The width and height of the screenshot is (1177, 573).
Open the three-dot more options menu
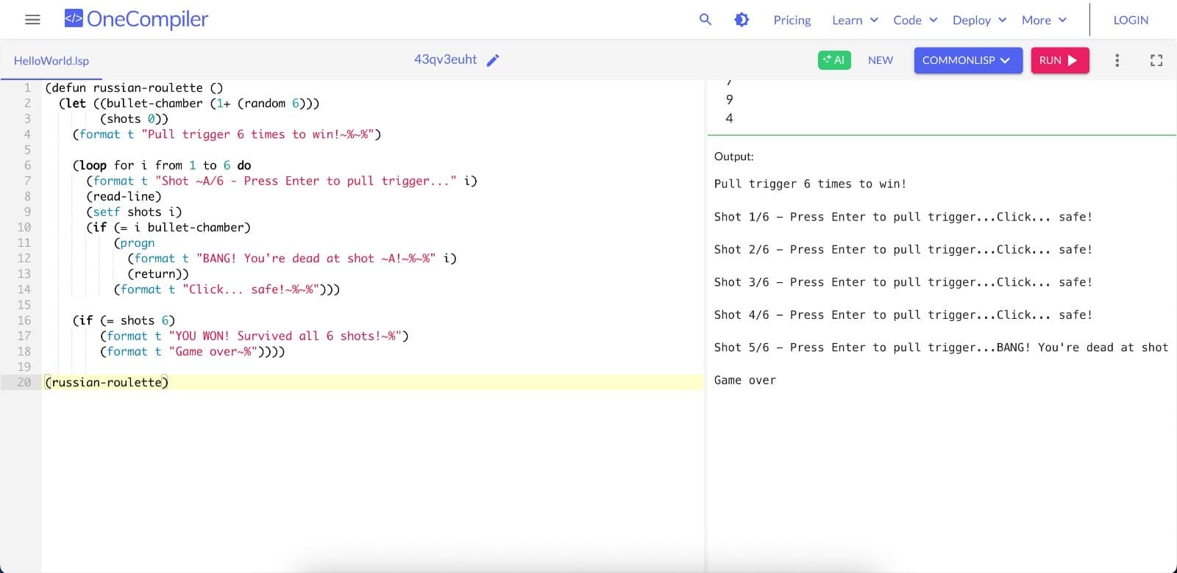click(1117, 60)
